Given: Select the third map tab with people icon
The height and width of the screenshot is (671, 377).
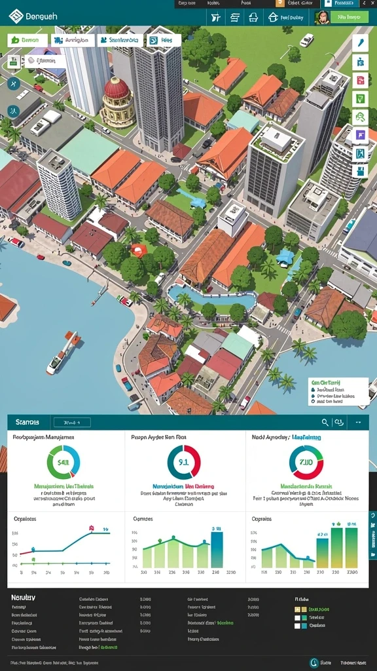Looking at the screenshot, I should [x=120, y=40].
